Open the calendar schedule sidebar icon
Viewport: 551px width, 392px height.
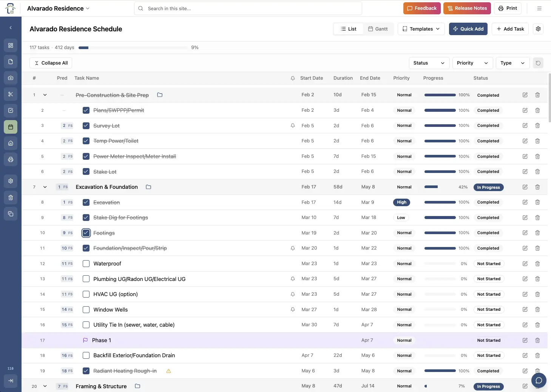coord(10,127)
